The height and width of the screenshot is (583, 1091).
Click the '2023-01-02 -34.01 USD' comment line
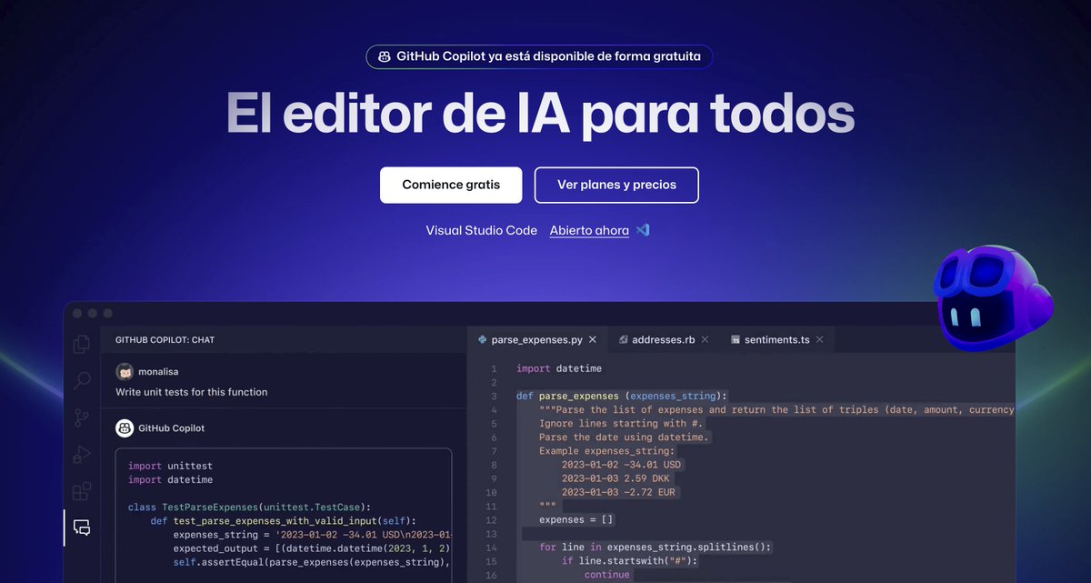(x=621, y=465)
